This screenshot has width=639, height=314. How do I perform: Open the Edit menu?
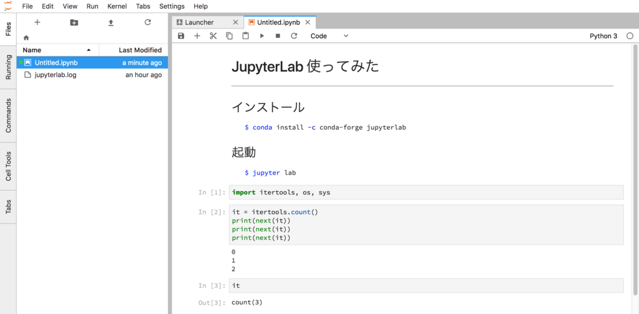coord(47,6)
